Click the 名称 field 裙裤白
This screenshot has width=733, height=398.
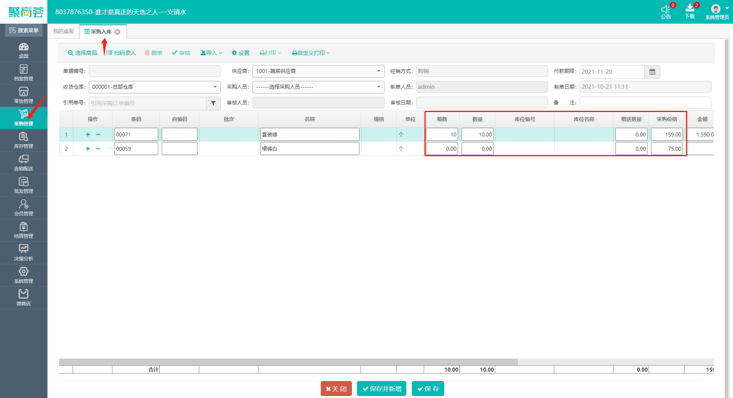[x=310, y=149]
